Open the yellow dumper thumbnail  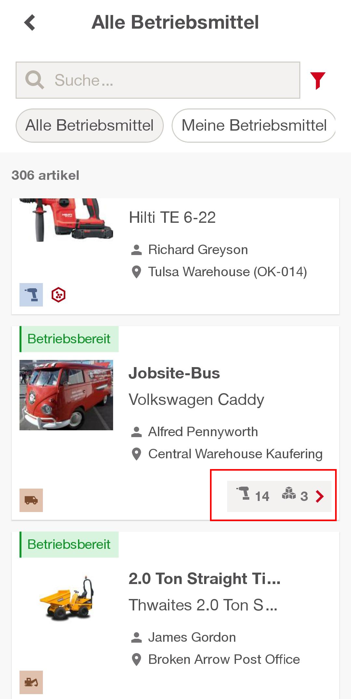[x=66, y=598]
